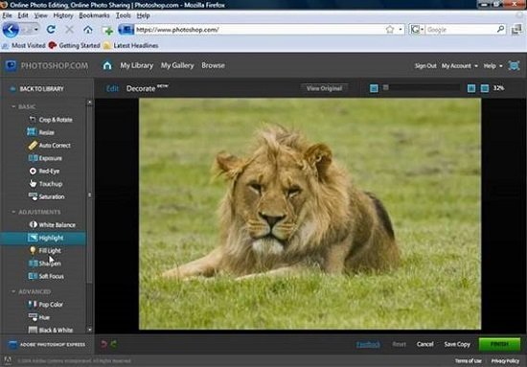The width and height of the screenshot is (527, 367).
Task: Open the Soft Focus tool icon
Action: 33,276
